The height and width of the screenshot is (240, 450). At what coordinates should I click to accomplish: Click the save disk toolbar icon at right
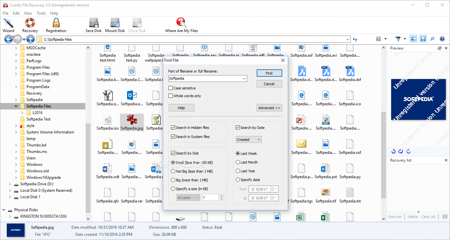[423, 39]
